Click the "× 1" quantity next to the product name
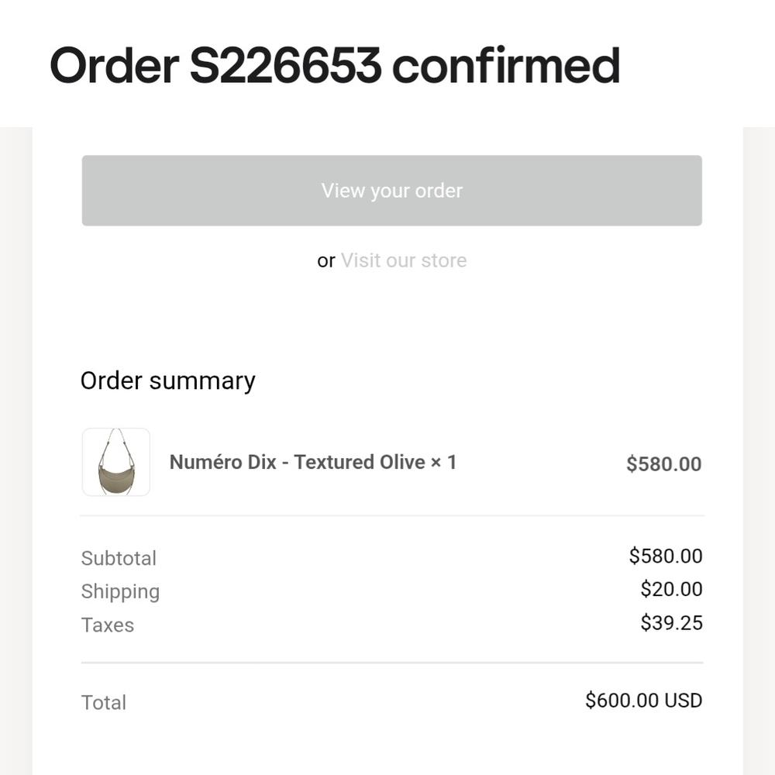Screen dimensions: 775x775 (x=443, y=463)
